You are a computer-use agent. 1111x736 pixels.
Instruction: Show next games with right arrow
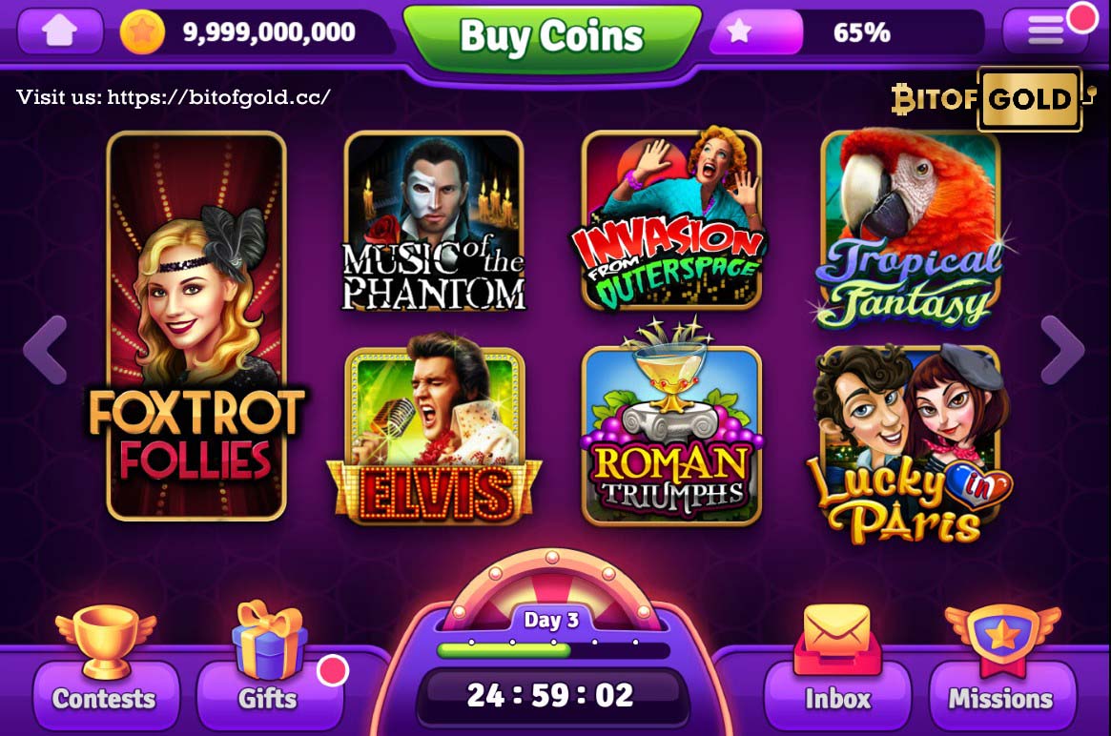coord(1062,350)
